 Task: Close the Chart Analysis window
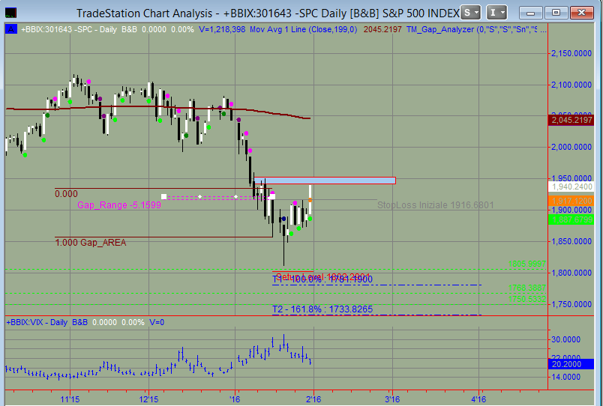(582, 13)
